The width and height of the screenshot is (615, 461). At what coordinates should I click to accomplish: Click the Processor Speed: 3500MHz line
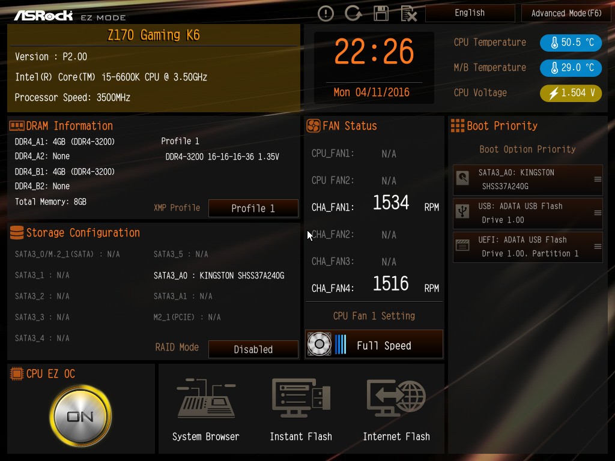click(73, 98)
